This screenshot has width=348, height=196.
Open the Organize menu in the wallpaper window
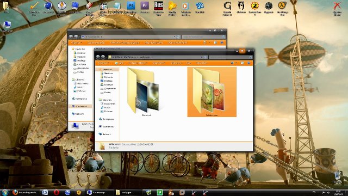103,63
